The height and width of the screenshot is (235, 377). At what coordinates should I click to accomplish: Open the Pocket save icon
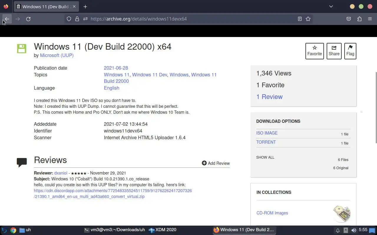pyautogui.click(x=349, y=19)
